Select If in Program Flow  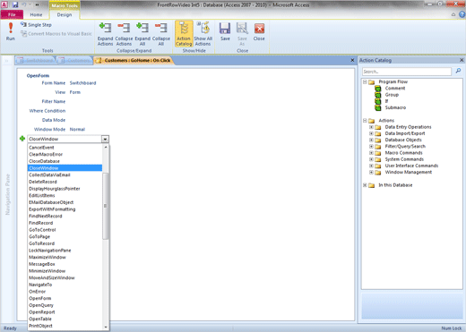pos(386,101)
